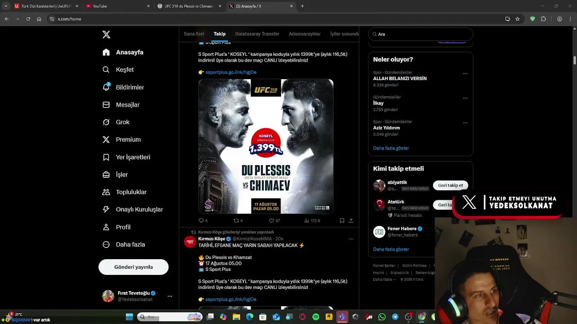Open Kırmızı Köşe post more options
This screenshot has height=324, width=577.
[x=351, y=239]
